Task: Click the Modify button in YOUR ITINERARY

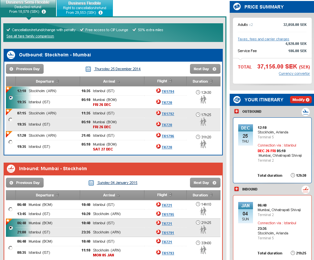Action: [x=301, y=100]
